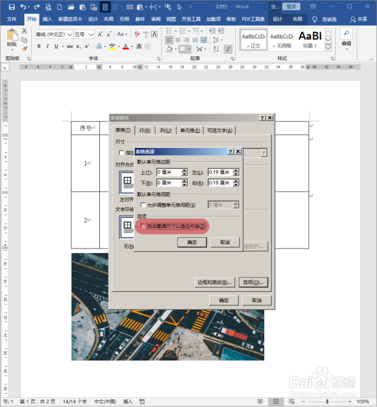Screen dimensions: 377x407
Task: Underline the selected text
Action: tap(56, 46)
